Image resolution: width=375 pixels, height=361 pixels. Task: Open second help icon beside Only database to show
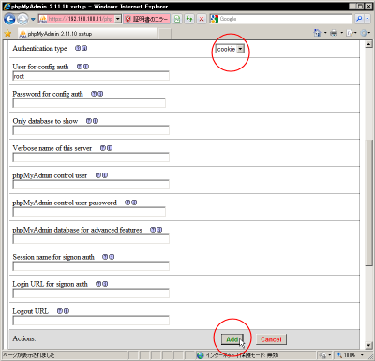96,121
